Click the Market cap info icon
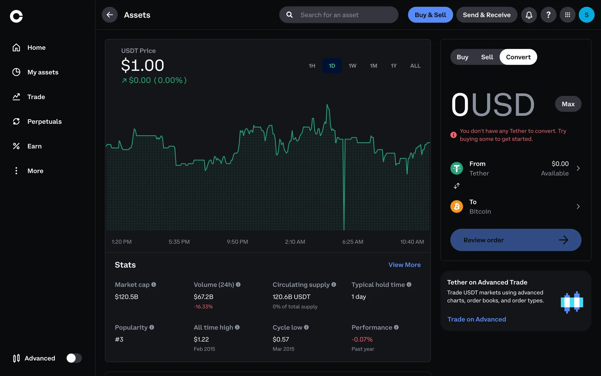The width and height of the screenshot is (601, 376). pos(154,285)
